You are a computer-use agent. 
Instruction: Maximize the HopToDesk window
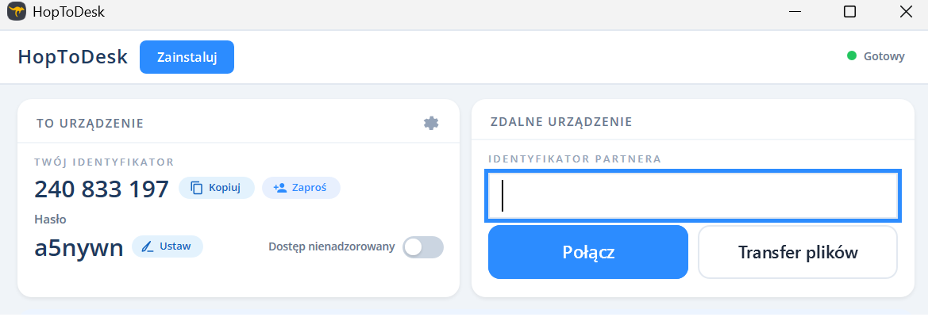pyautogui.click(x=849, y=12)
